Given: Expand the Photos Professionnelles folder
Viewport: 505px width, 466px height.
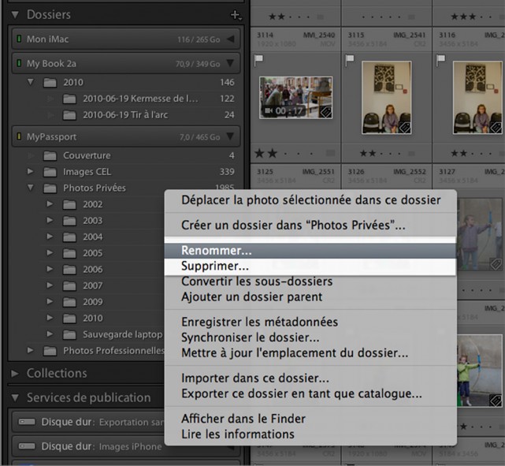Looking at the screenshot, I should point(31,350).
